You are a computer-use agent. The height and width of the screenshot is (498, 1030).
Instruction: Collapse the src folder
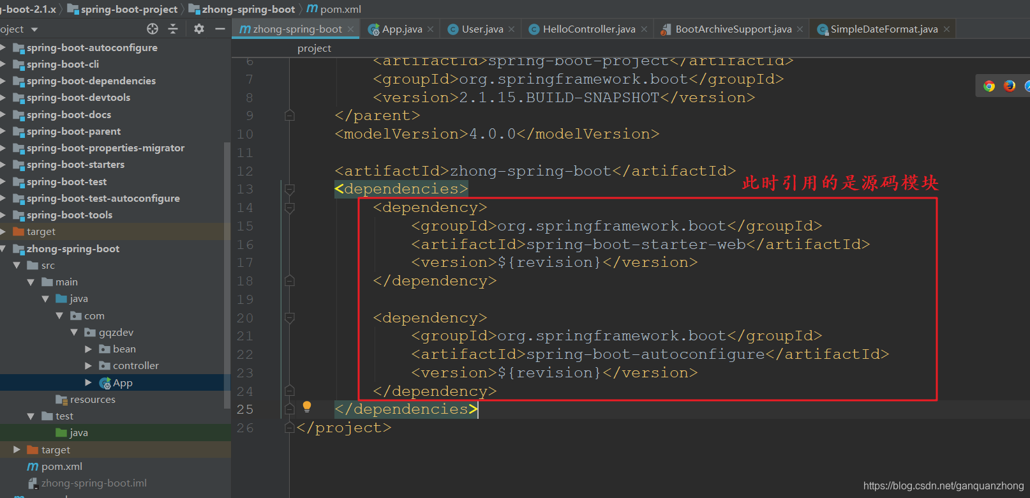[17, 266]
